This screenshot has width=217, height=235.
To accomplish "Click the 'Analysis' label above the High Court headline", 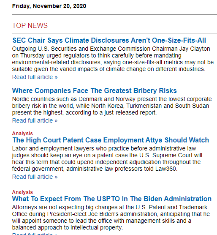I will [22, 134].
